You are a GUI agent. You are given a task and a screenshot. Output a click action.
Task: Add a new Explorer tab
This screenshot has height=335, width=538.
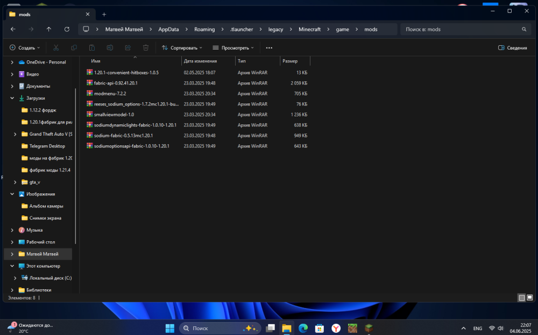[x=104, y=15]
